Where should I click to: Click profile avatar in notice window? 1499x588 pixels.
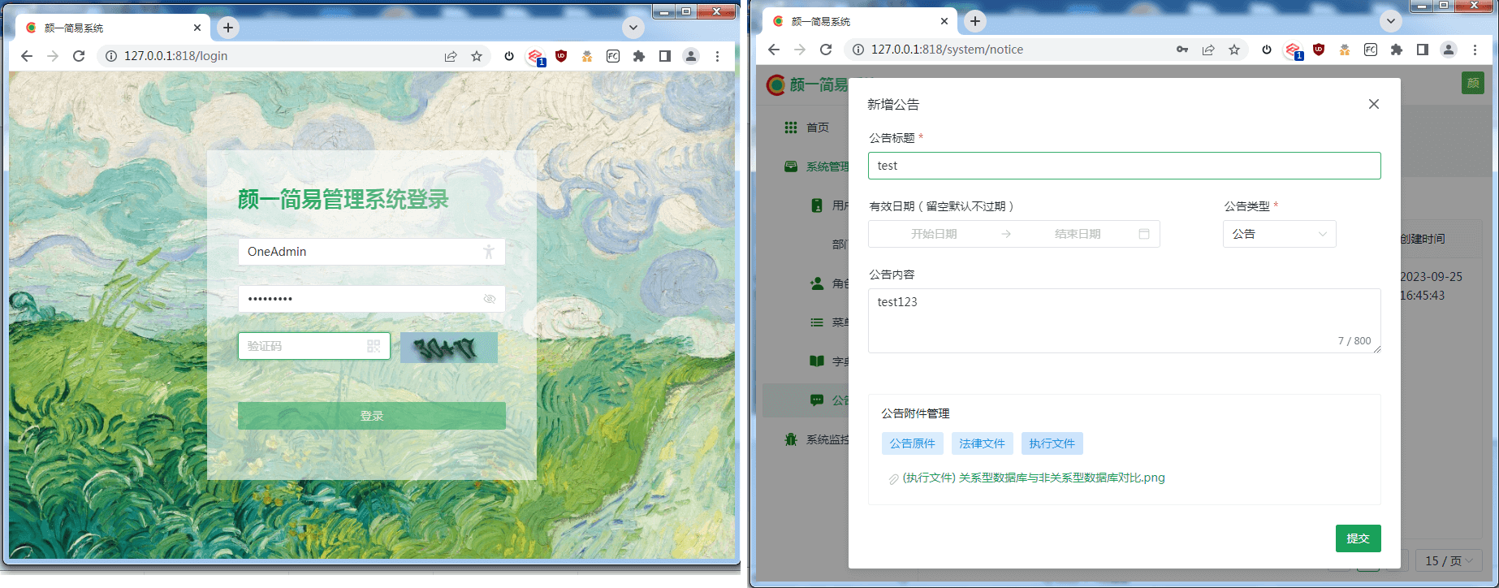click(1449, 50)
